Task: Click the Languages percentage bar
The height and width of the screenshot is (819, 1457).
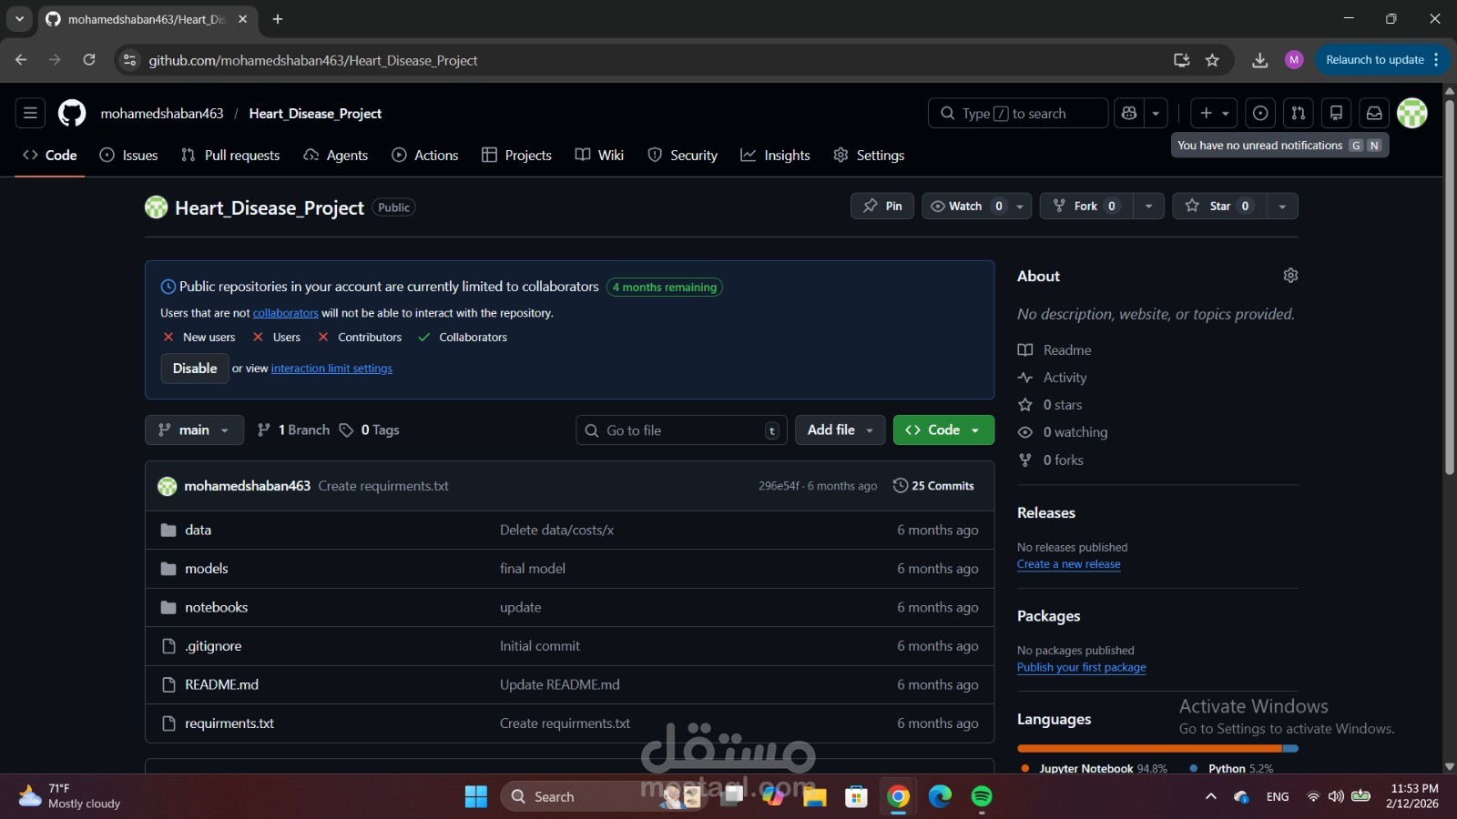Action: pos(1157,749)
